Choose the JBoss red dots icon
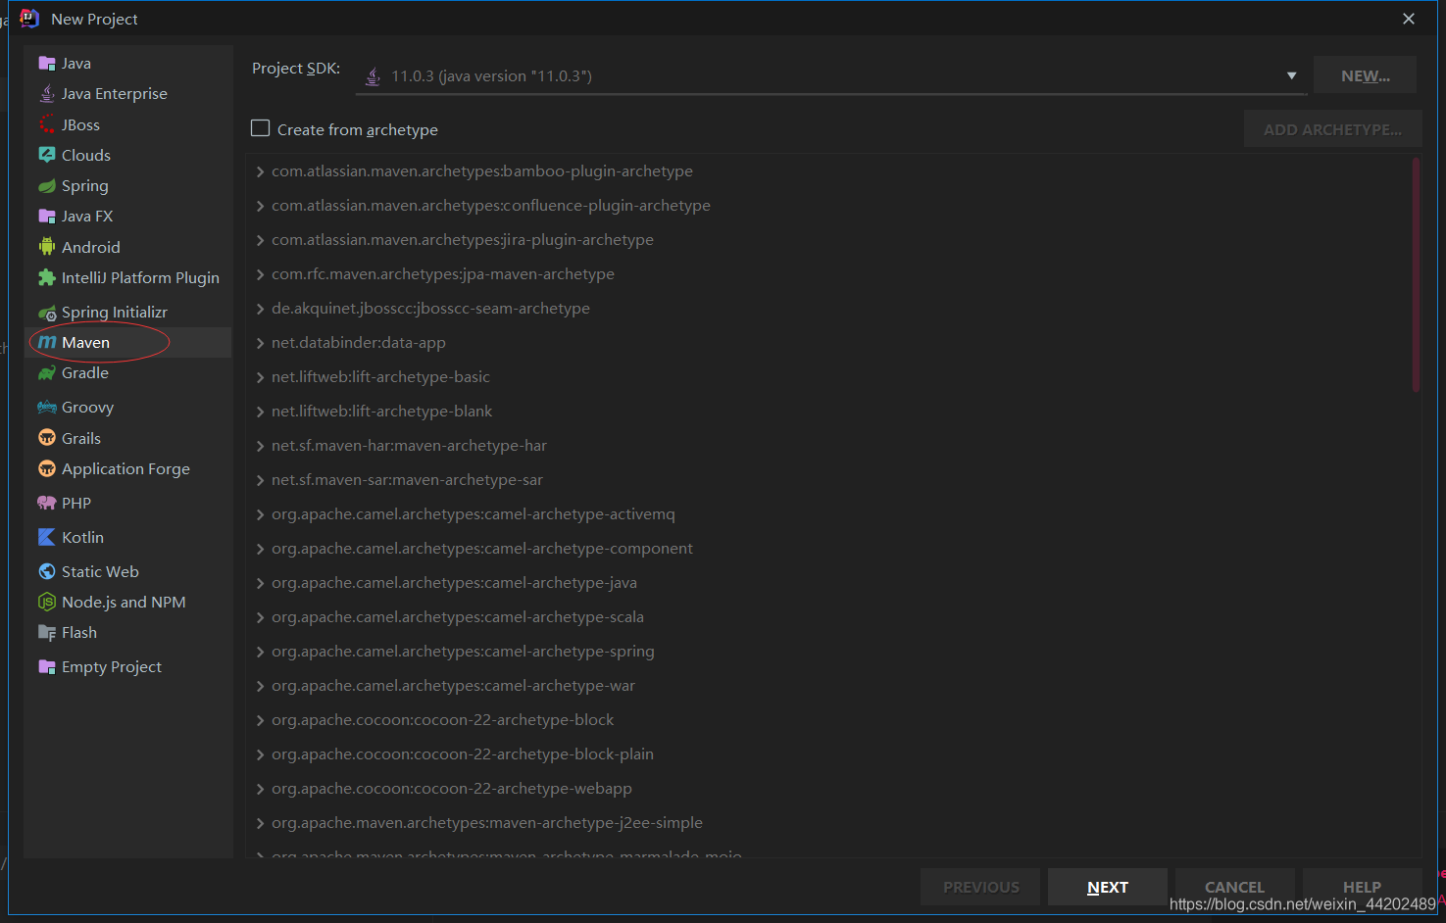 click(x=46, y=124)
